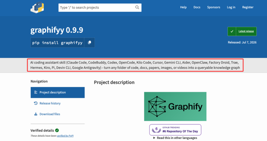Image resolution: width=267 pixels, height=141 pixels.
Task: Select the Project description tab
Action: click(x=58, y=92)
